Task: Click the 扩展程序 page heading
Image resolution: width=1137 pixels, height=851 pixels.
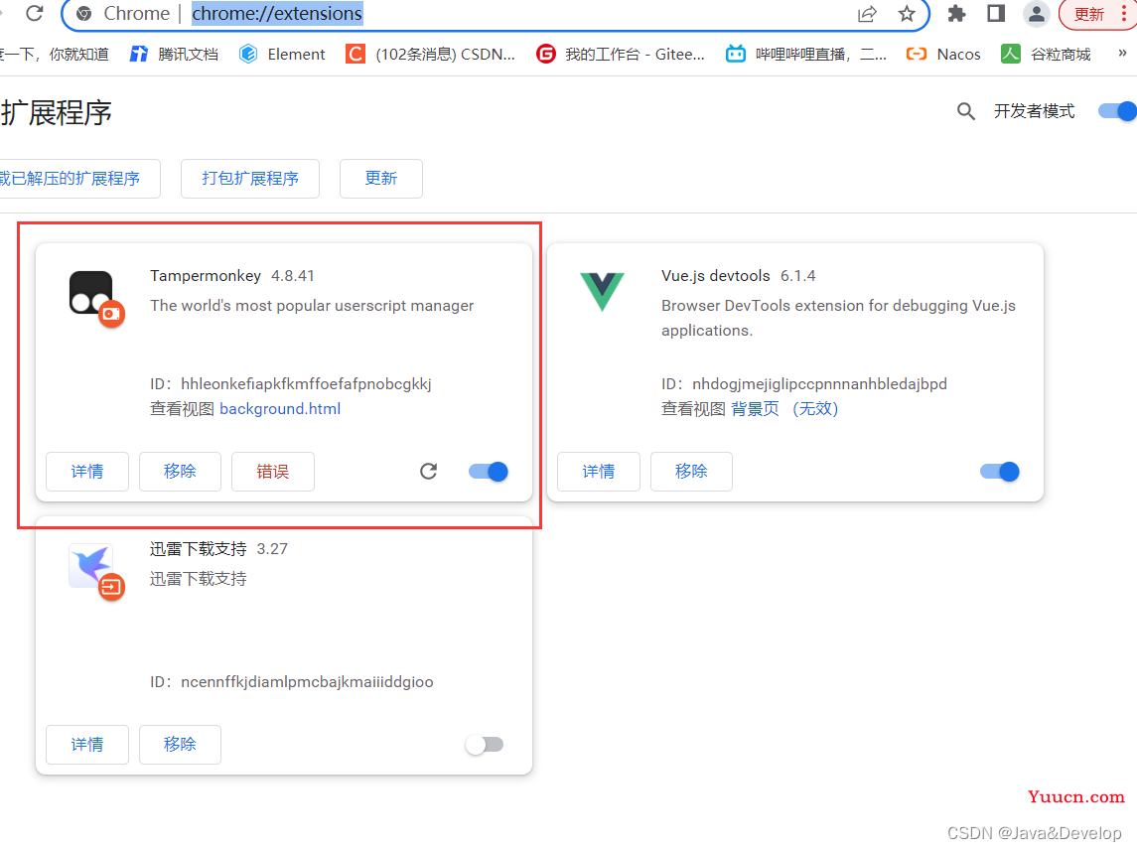Action: [56, 112]
